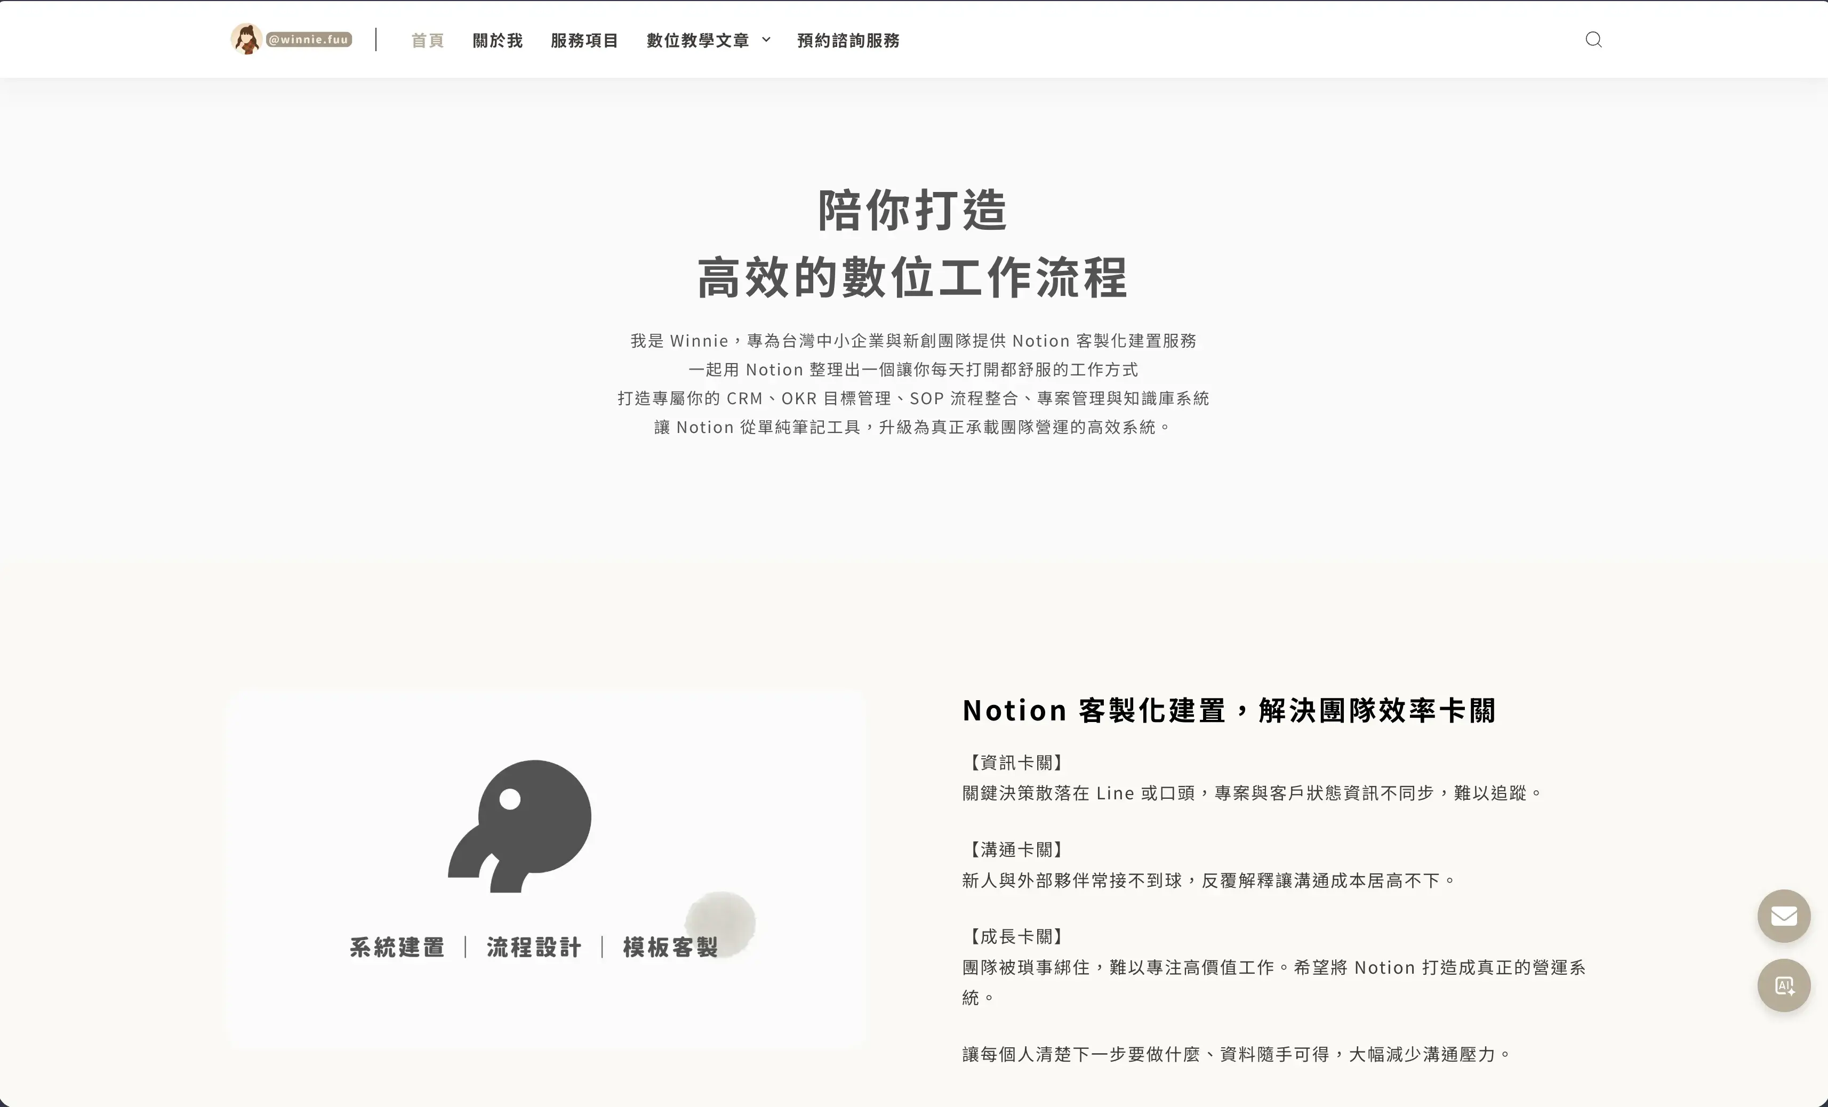1828x1107 pixels.
Task: Click the 模板客製 caption text
Action: point(670,946)
